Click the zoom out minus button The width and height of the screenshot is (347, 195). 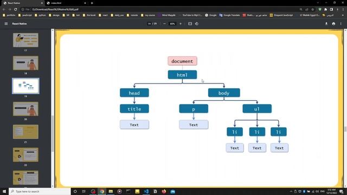click(x=164, y=24)
